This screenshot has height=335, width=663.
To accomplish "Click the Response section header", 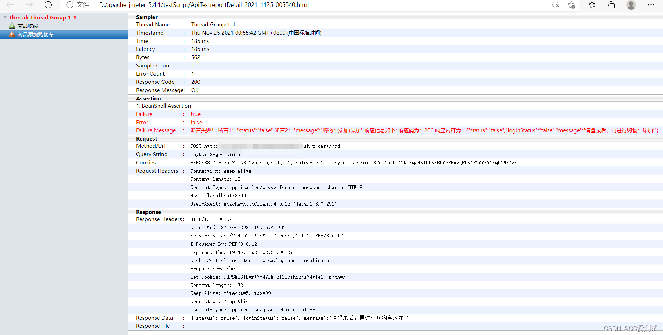I will coord(149,212).
